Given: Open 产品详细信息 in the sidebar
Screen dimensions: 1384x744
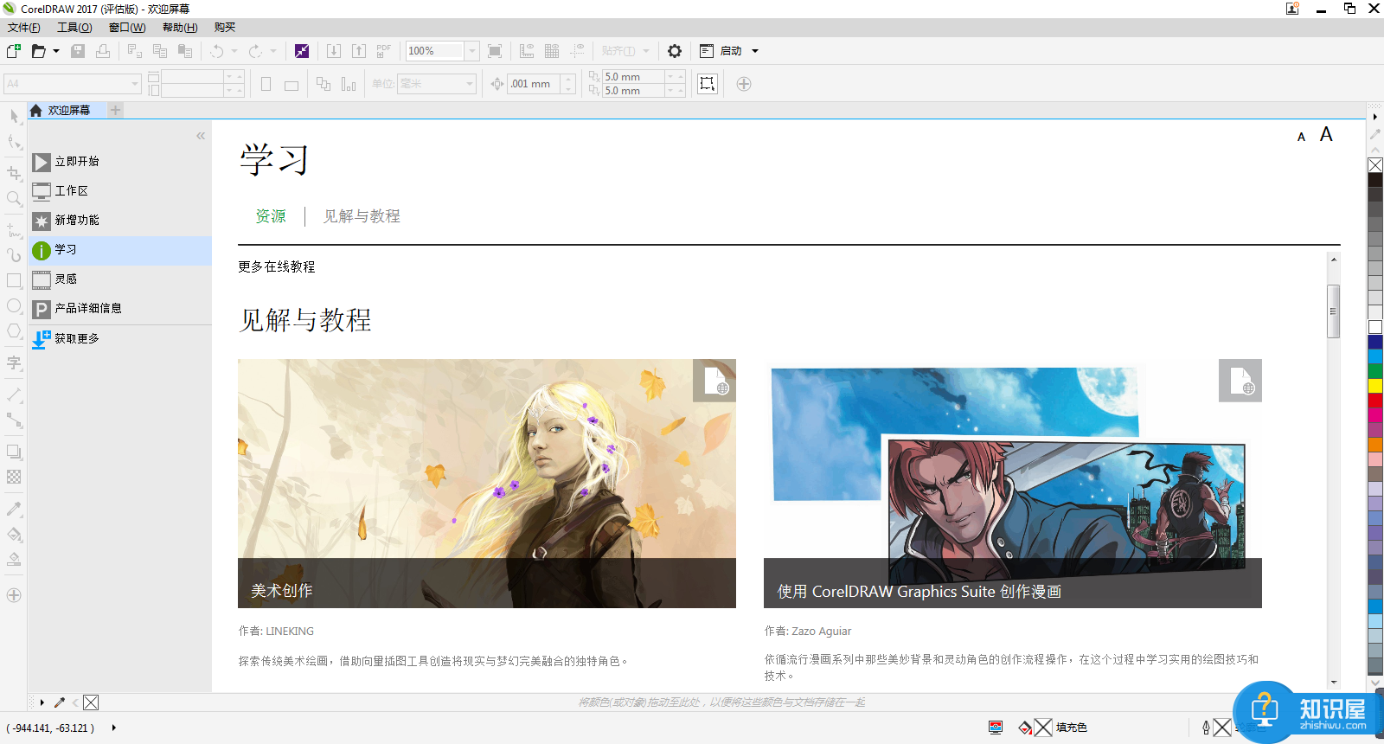Looking at the screenshot, I should (120, 309).
